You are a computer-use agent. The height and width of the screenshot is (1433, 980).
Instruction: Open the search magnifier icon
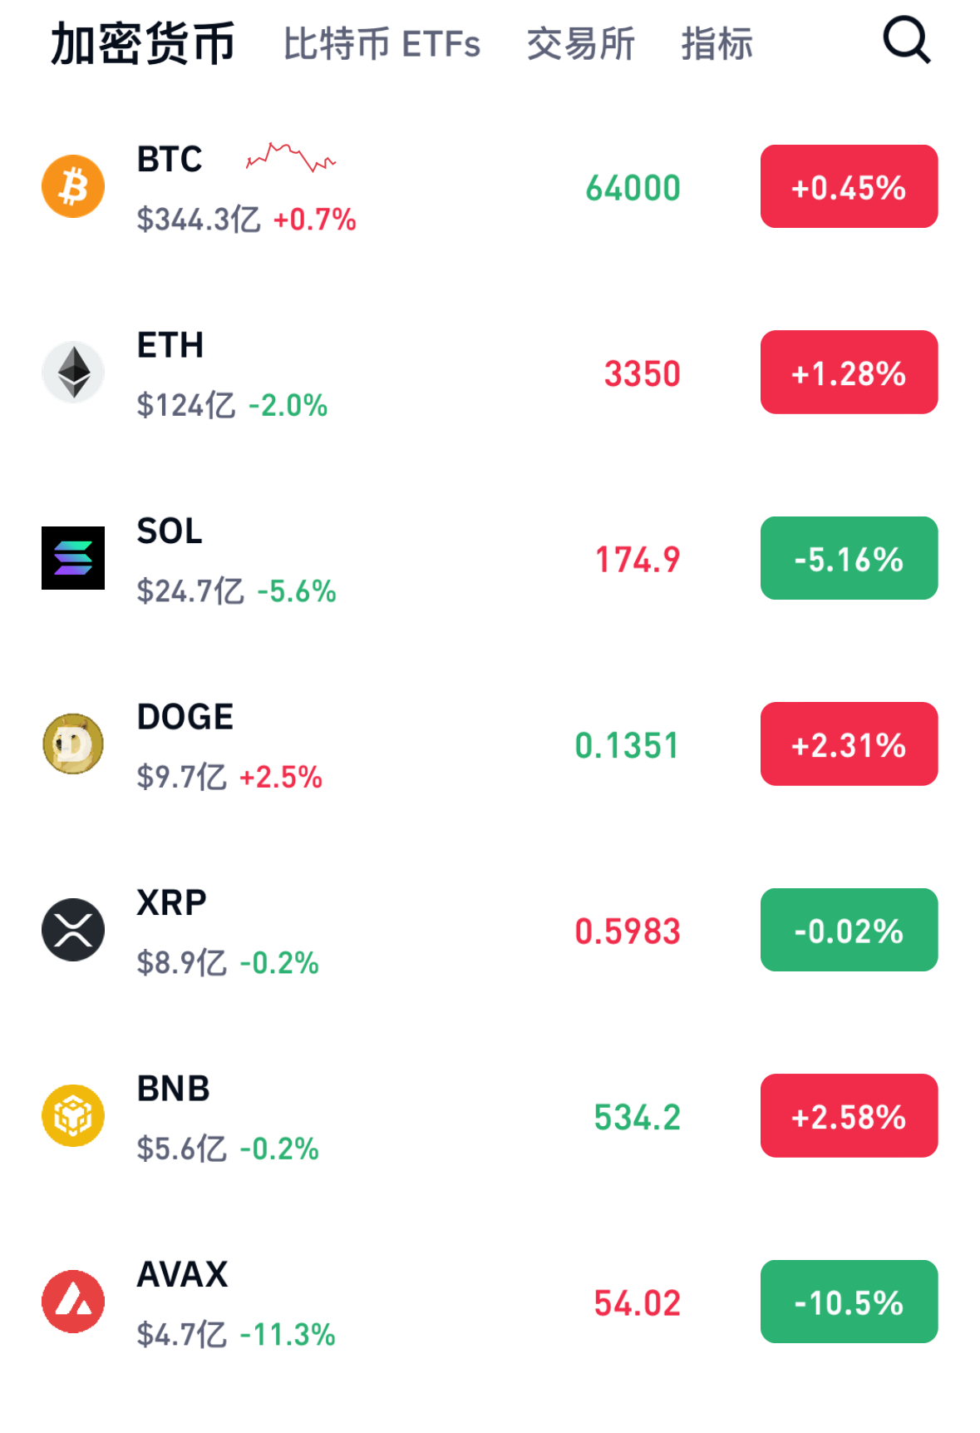pos(906,40)
